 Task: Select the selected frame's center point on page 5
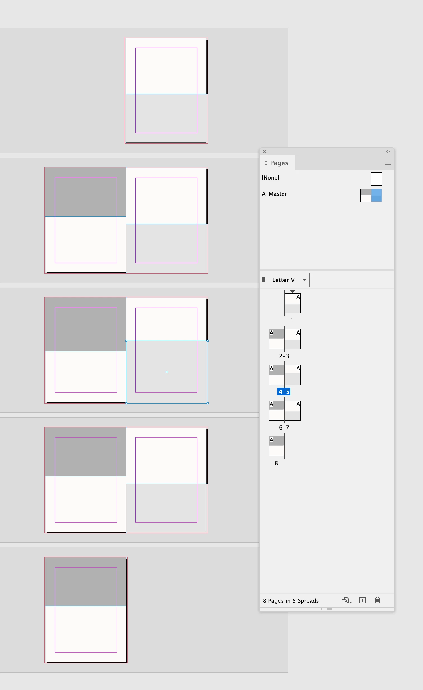[x=167, y=372]
